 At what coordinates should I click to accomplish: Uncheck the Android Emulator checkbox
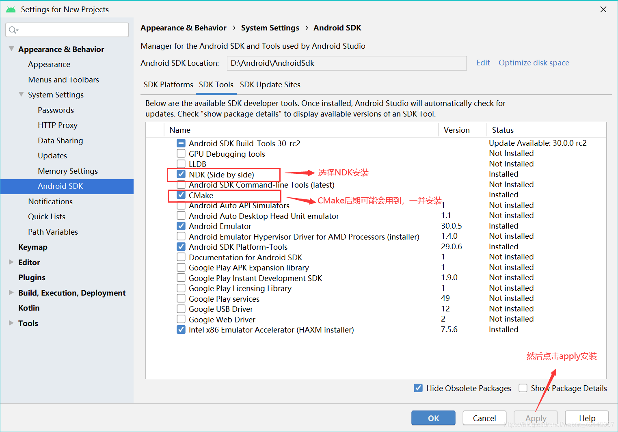click(181, 226)
